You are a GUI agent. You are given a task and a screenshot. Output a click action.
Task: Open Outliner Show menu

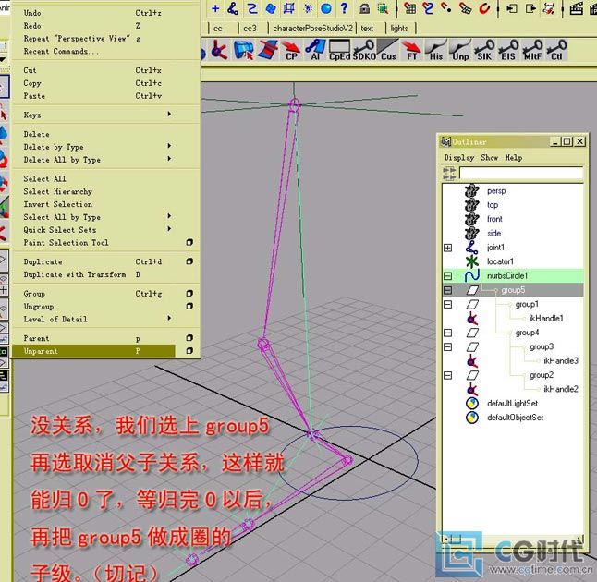point(490,158)
